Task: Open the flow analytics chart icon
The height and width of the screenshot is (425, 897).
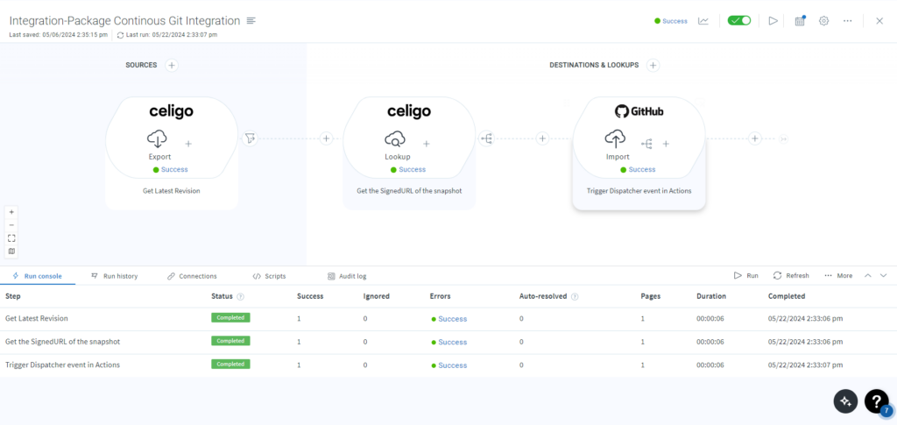Action: pos(703,21)
